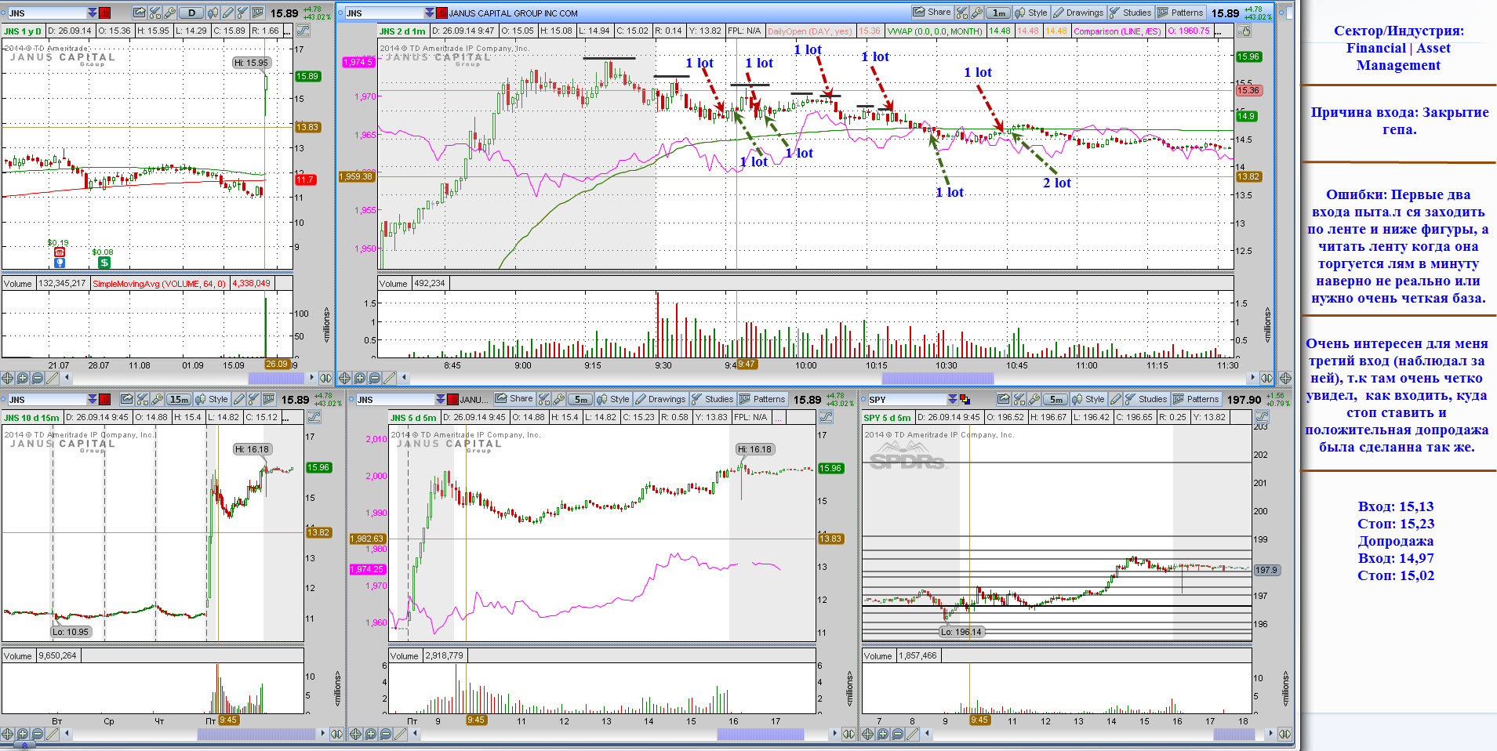Click pencil Drawings icon in SPY chart toolbar
The width and height of the screenshot is (1497, 751).
point(1116,399)
